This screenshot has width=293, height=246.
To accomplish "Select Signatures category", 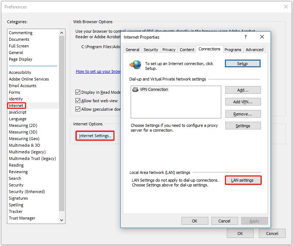I will [x=18, y=198].
